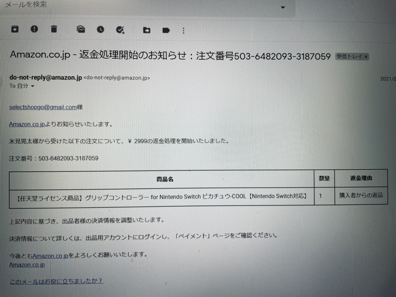
Task: Click the email subject line 返金処理開始のお知らせ
Action: click(170, 55)
